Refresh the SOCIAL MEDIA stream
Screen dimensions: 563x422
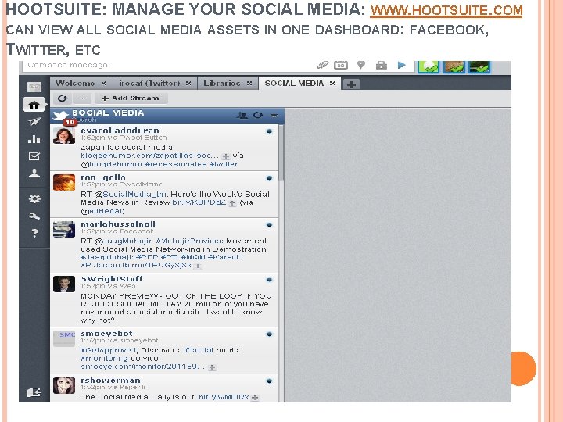(258, 115)
